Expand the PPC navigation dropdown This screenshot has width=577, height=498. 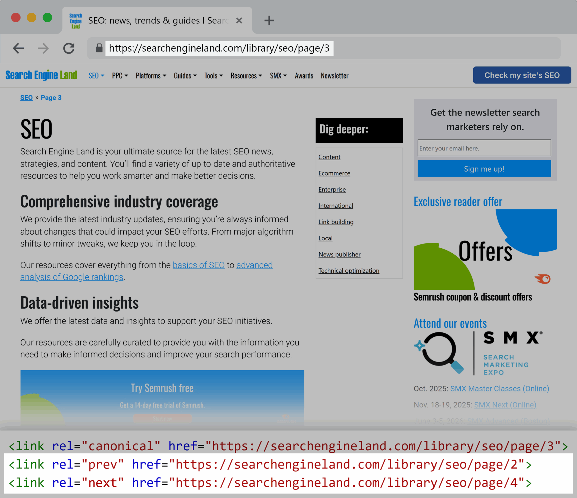(x=120, y=76)
